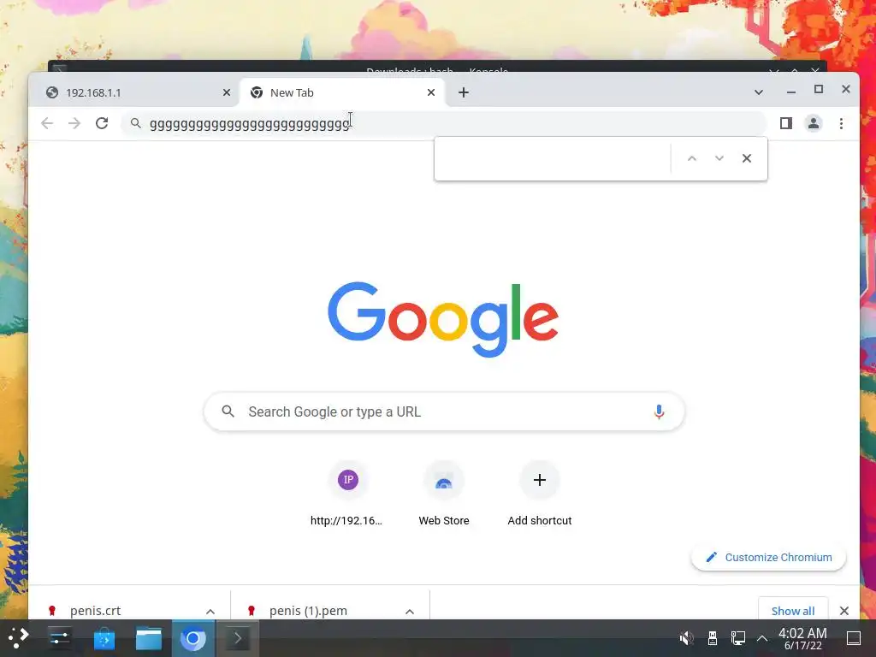Click the Add shortcut button
Viewport: 876px width, 657px height.
coord(540,494)
